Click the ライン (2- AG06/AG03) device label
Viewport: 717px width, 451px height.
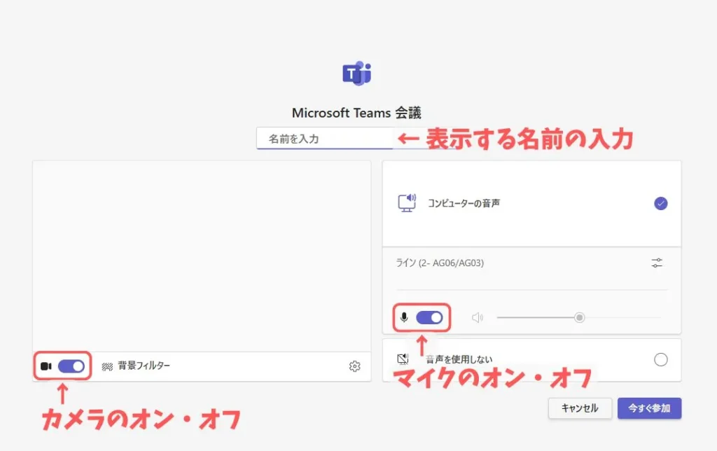point(440,263)
